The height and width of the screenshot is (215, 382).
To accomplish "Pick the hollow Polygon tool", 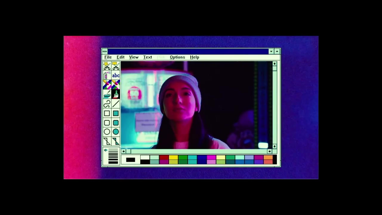I will (107, 141).
